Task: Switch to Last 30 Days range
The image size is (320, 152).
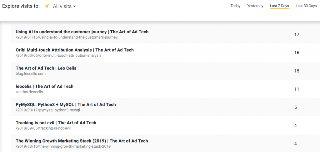Action: [x=306, y=6]
